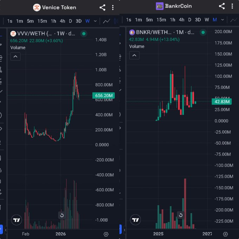Screen dimensions: 239x239
Task: Expand Venice timeframe dropdown arrow
Action: [95, 21]
